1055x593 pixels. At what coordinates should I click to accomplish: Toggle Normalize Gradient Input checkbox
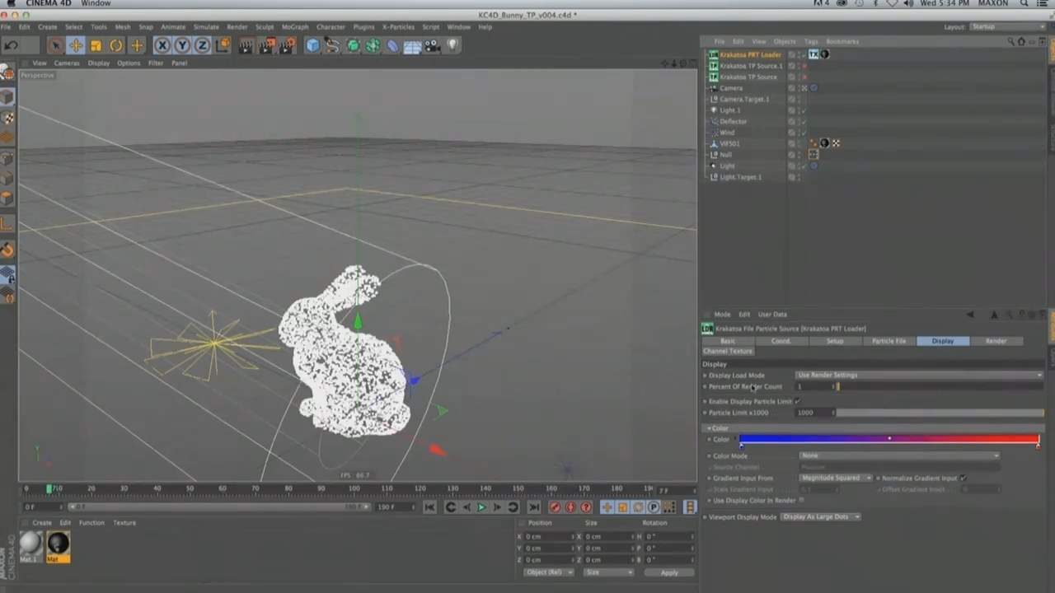[x=963, y=478]
